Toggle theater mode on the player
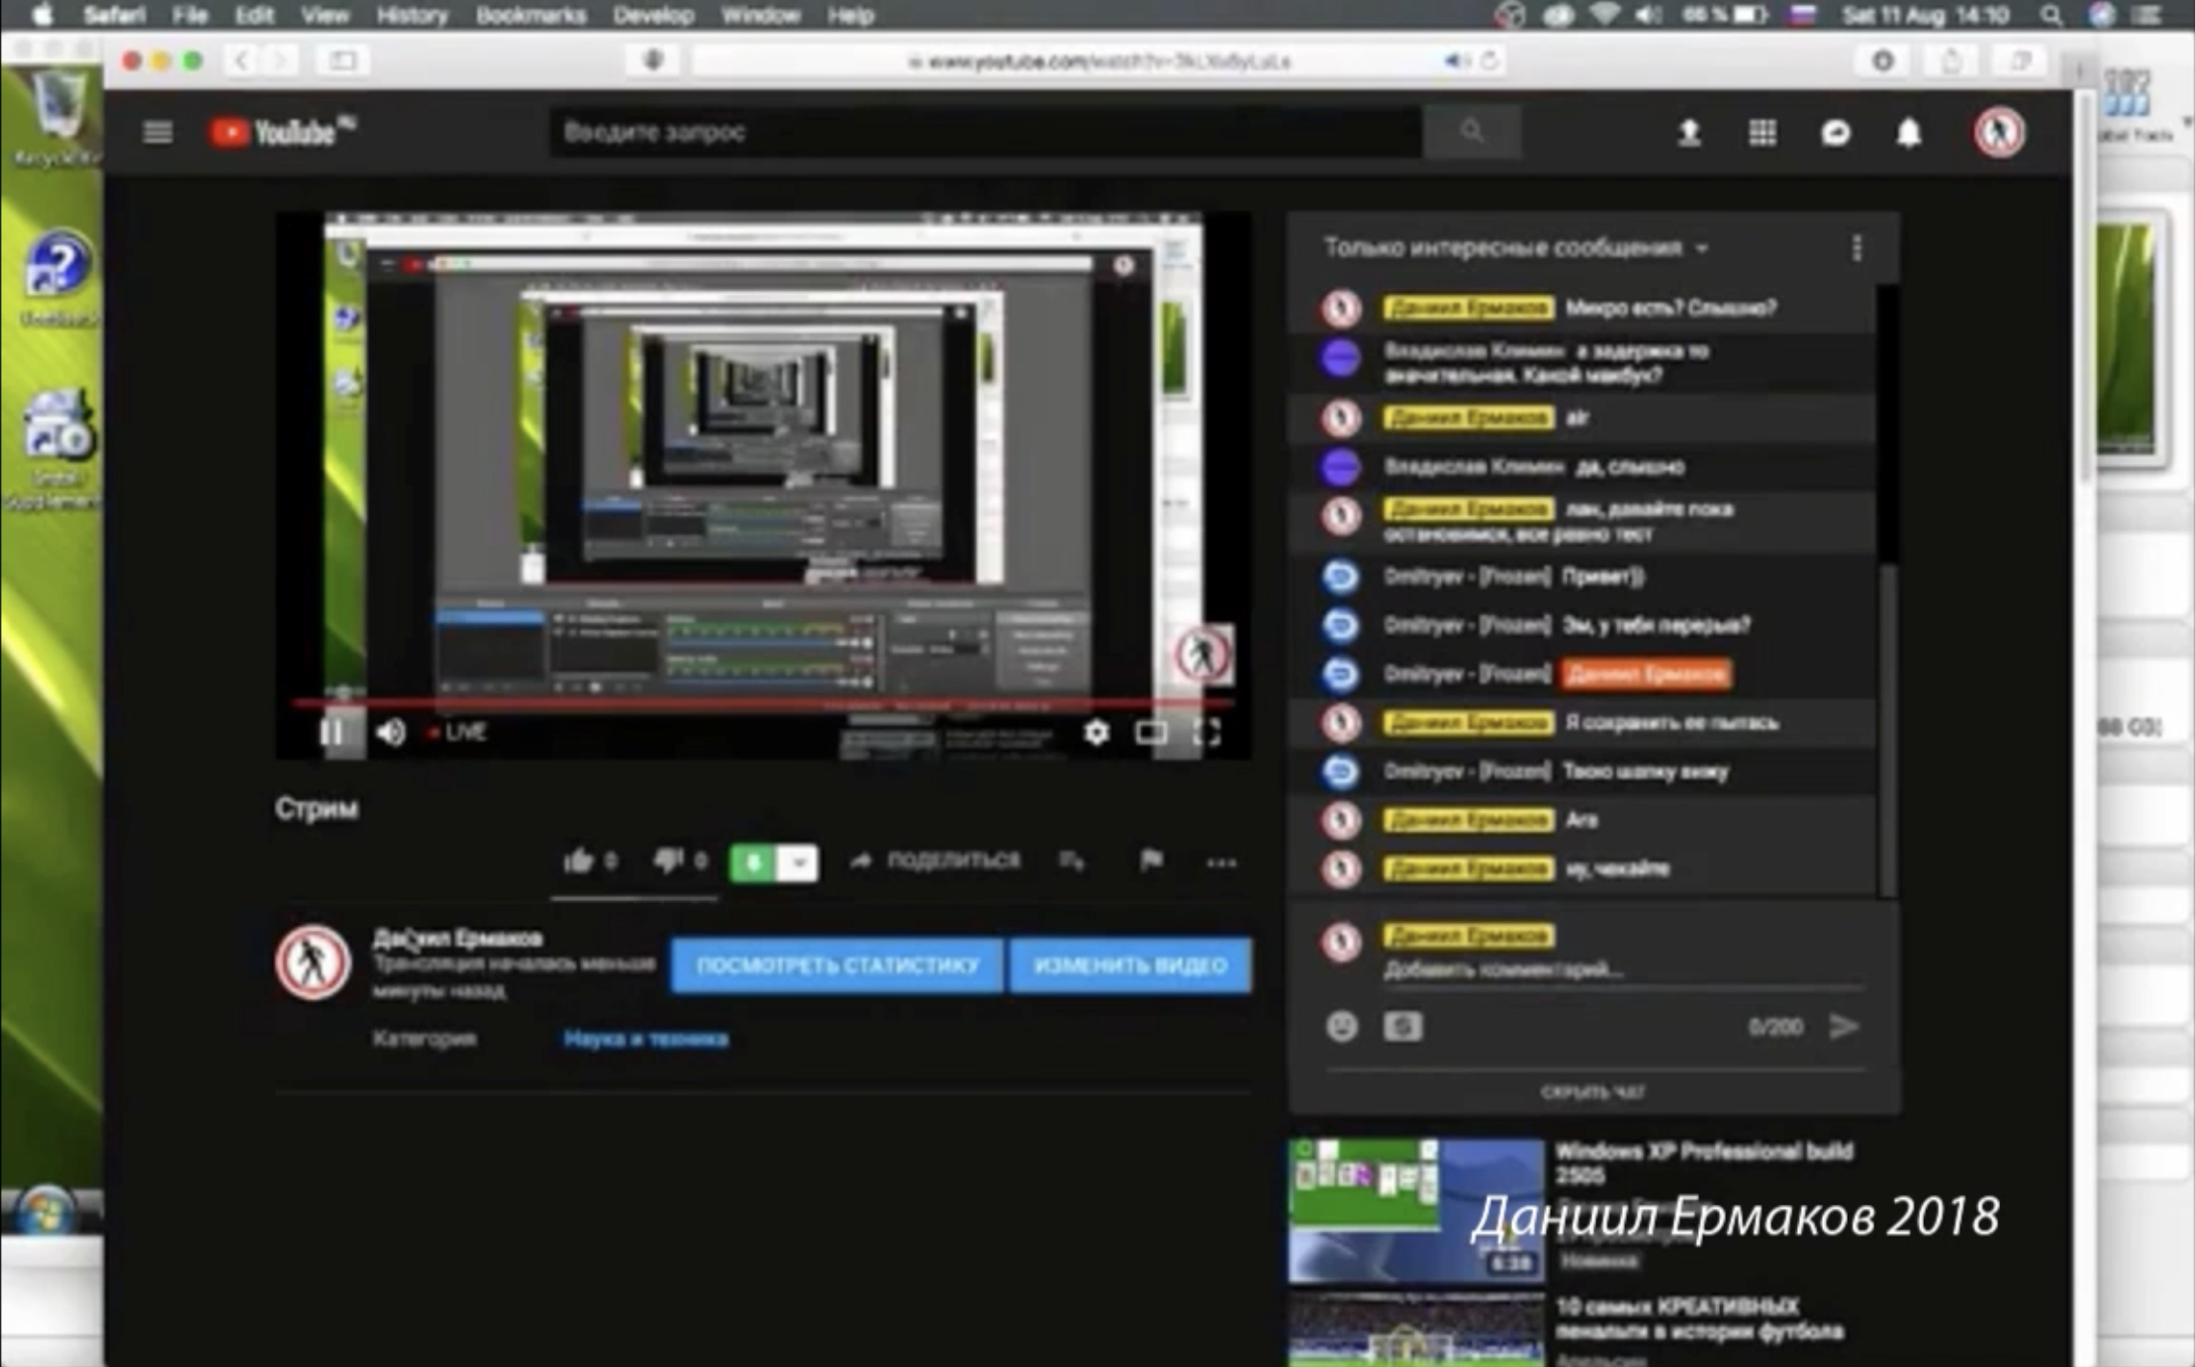2195x1367 pixels. pyautogui.click(x=1151, y=732)
